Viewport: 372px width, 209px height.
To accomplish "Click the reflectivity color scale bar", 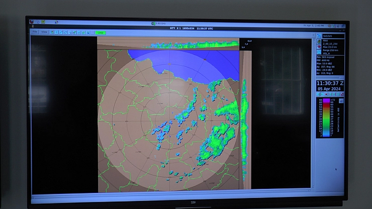I will point(327,118).
